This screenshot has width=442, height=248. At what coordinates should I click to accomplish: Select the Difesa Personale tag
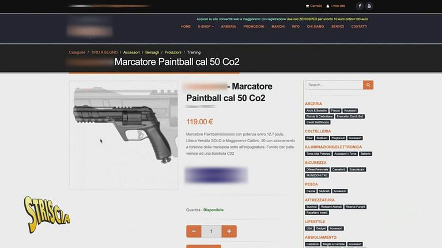[x=317, y=170]
